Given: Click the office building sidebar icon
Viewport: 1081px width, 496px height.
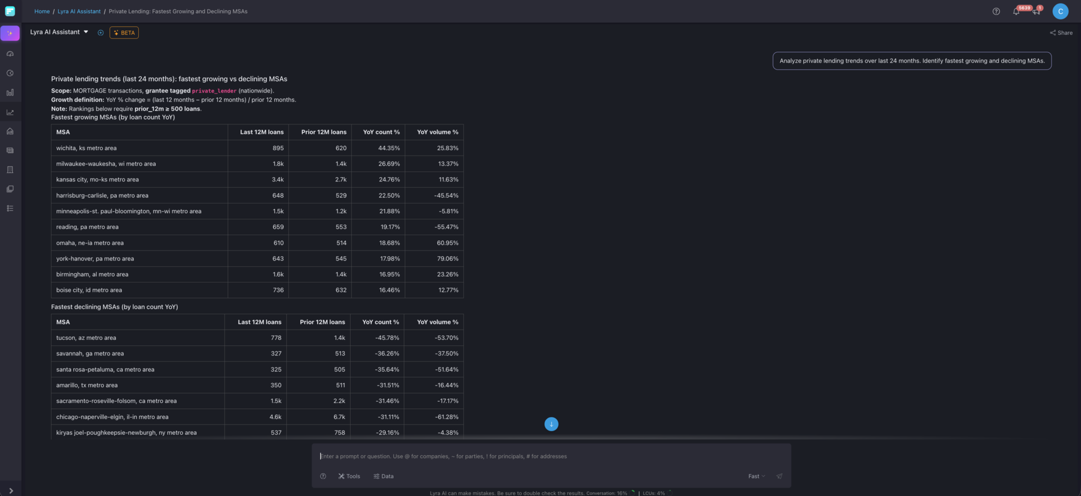Looking at the screenshot, I should coord(10,170).
